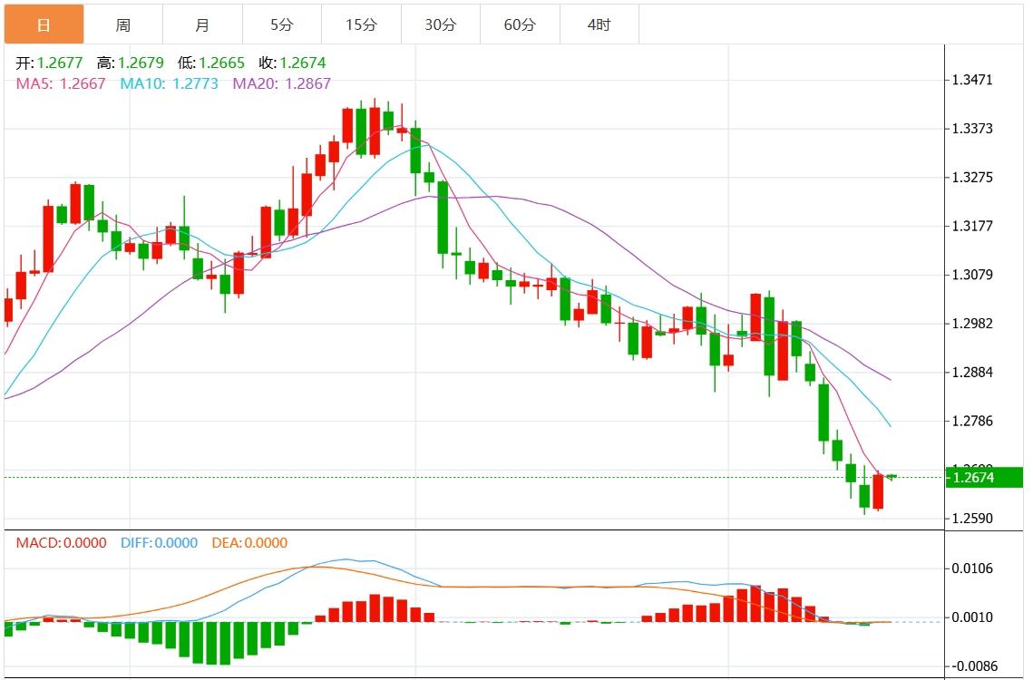
Task: Switch to the 60分 chart tab
Action: tap(520, 24)
